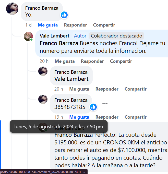
Task: Open the 1 d timestamp on the top comment
Action: click(28, 25)
